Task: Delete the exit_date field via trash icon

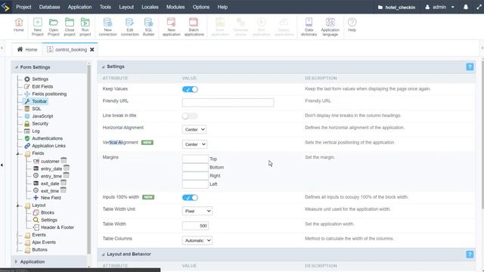Action: click(64, 183)
